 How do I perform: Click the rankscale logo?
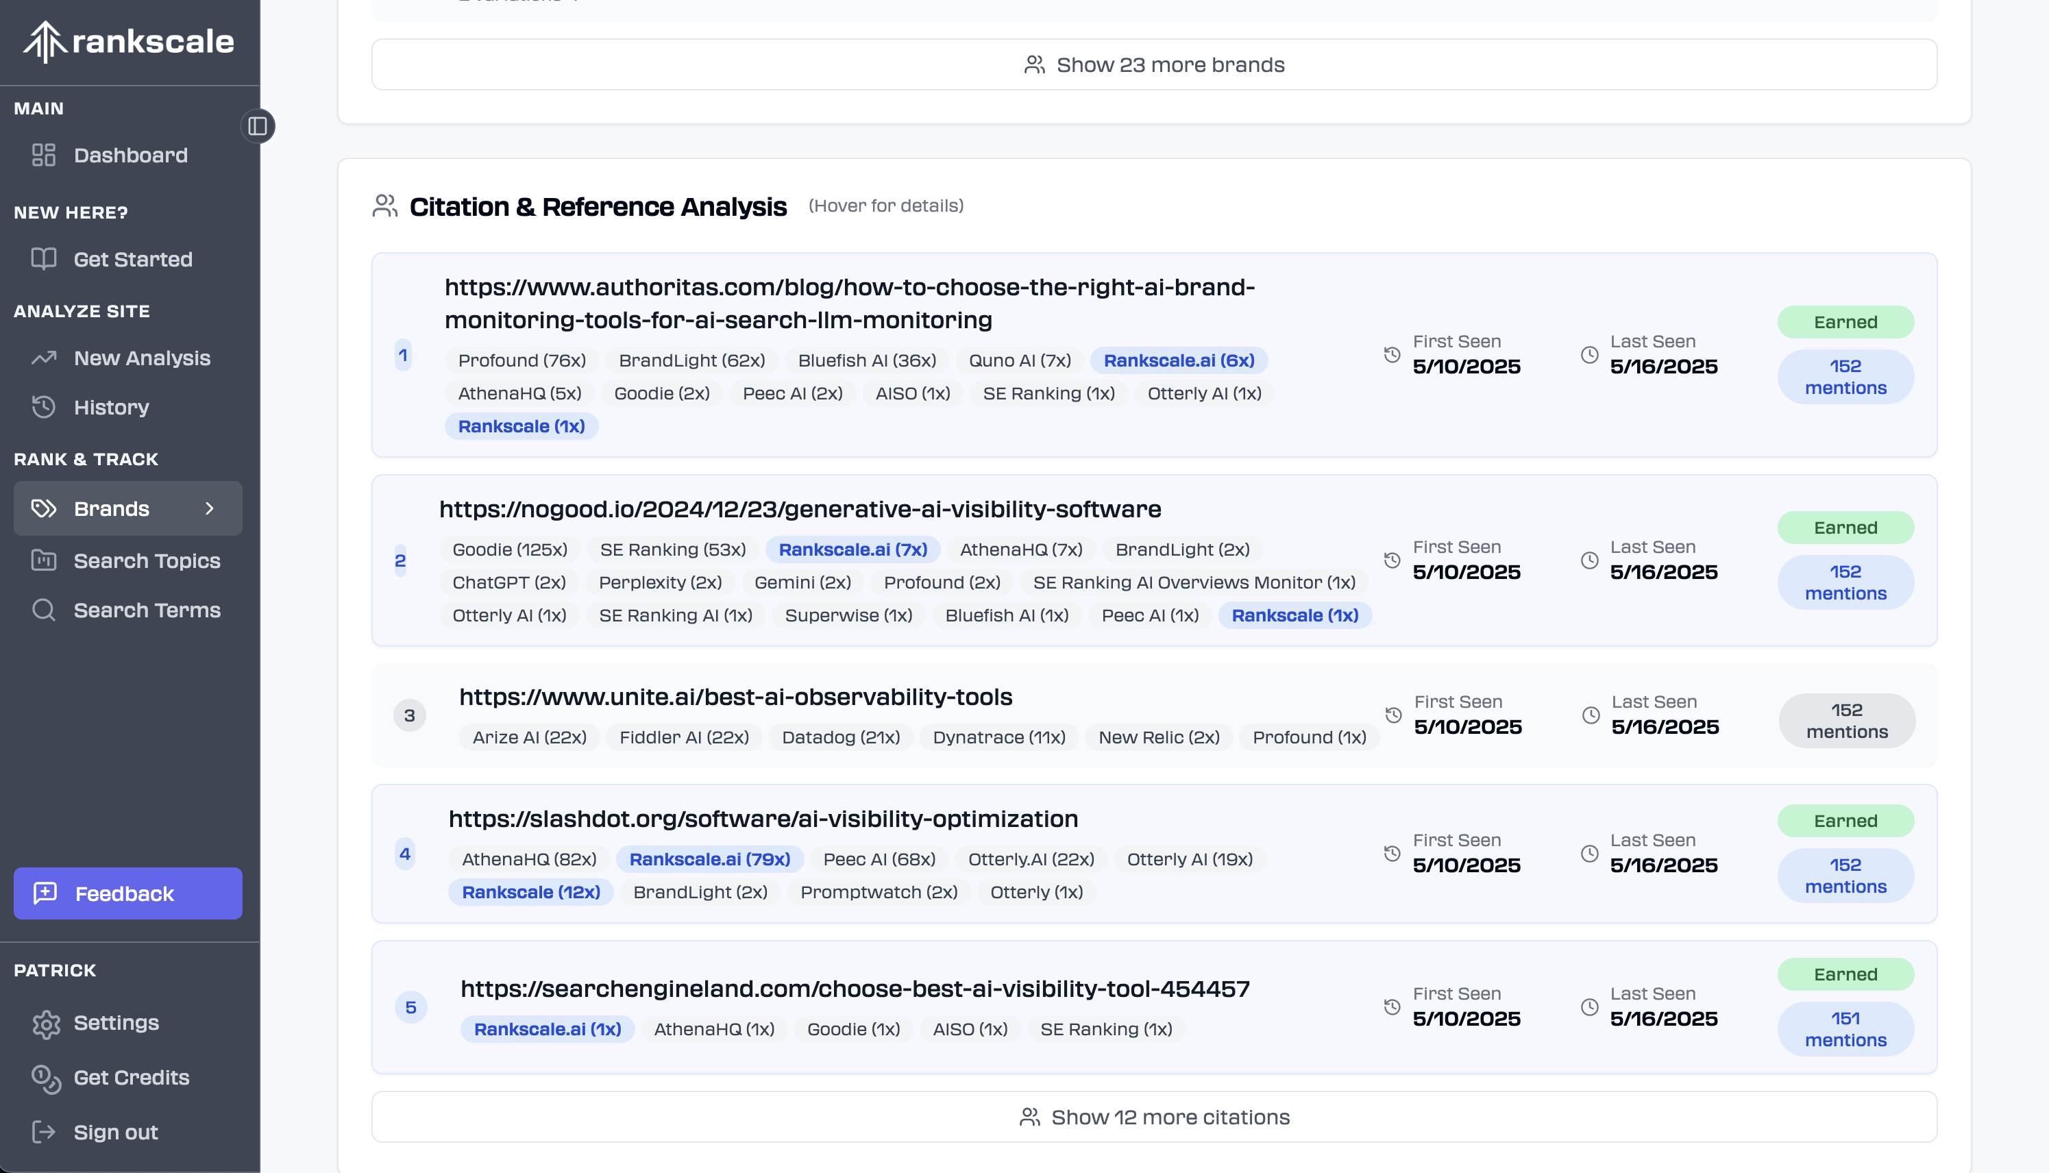tap(129, 41)
